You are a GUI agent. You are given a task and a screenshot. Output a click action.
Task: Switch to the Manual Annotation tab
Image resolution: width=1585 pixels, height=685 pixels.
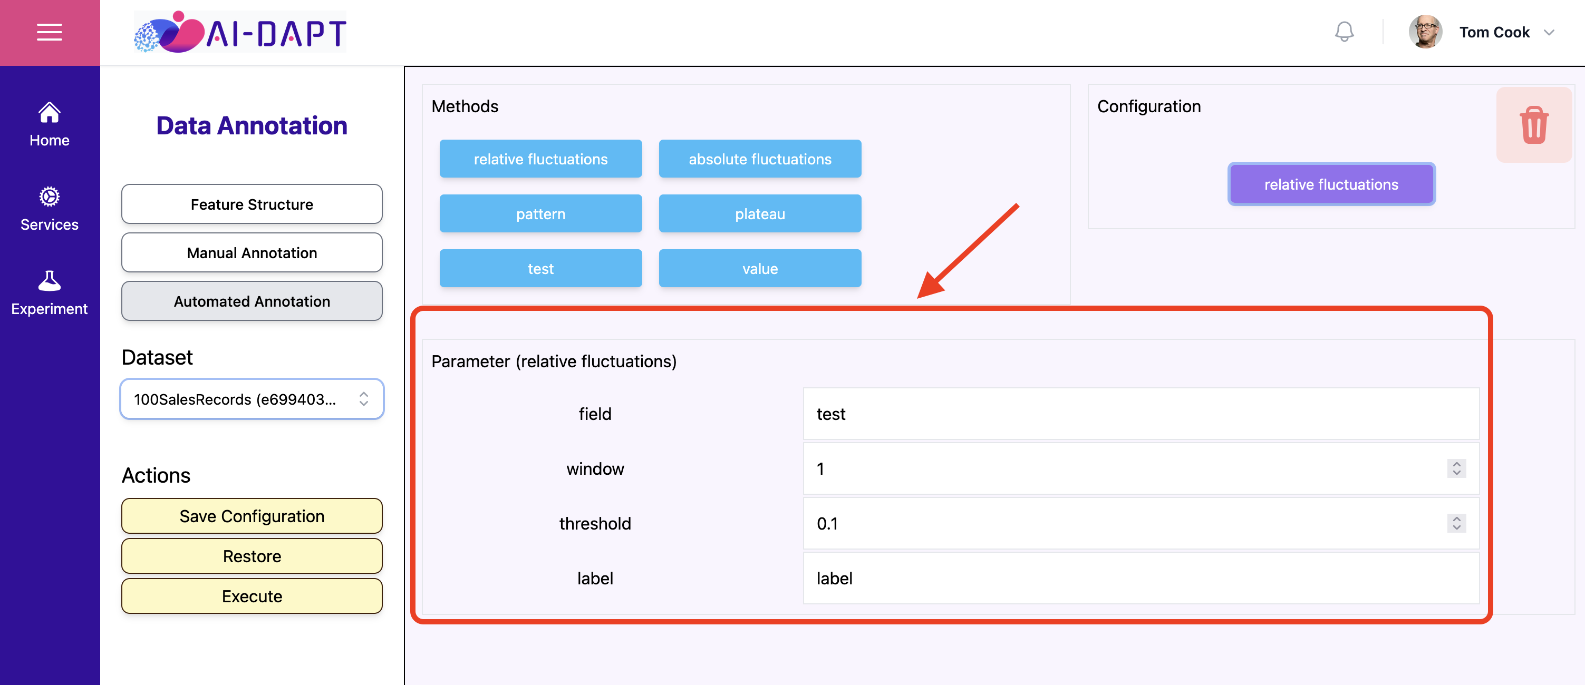(x=252, y=253)
